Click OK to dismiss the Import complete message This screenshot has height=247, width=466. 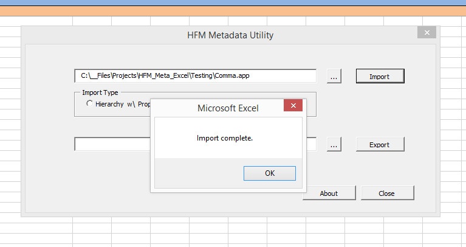270,173
